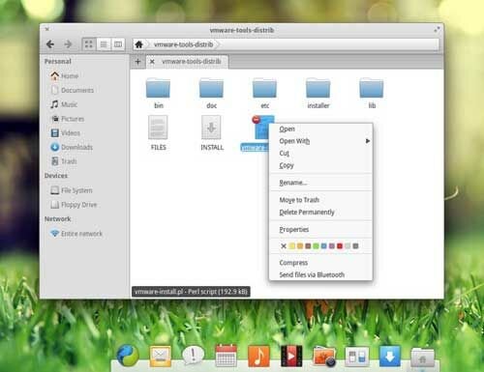Click the vmware-install.pl filename label
This screenshot has width=484, height=372.
point(255,148)
